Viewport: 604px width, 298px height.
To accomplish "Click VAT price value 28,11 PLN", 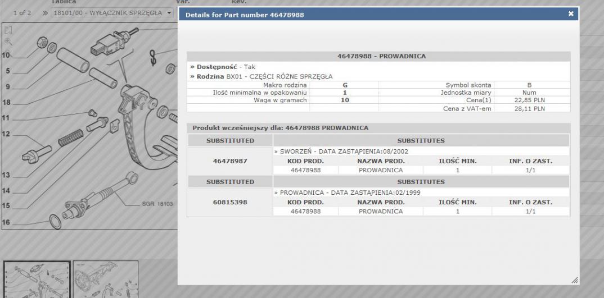I will [x=530, y=109].
